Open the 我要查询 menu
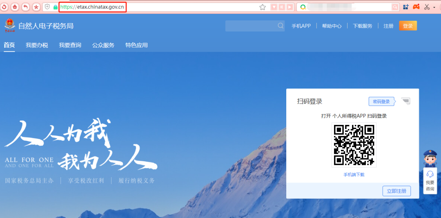441x218 pixels. click(70, 45)
